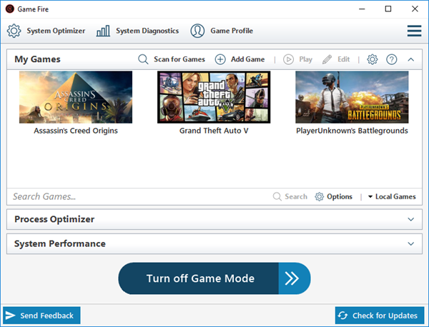Open My Games help question mark
Viewport: 429px width, 327px height.
click(x=392, y=59)
